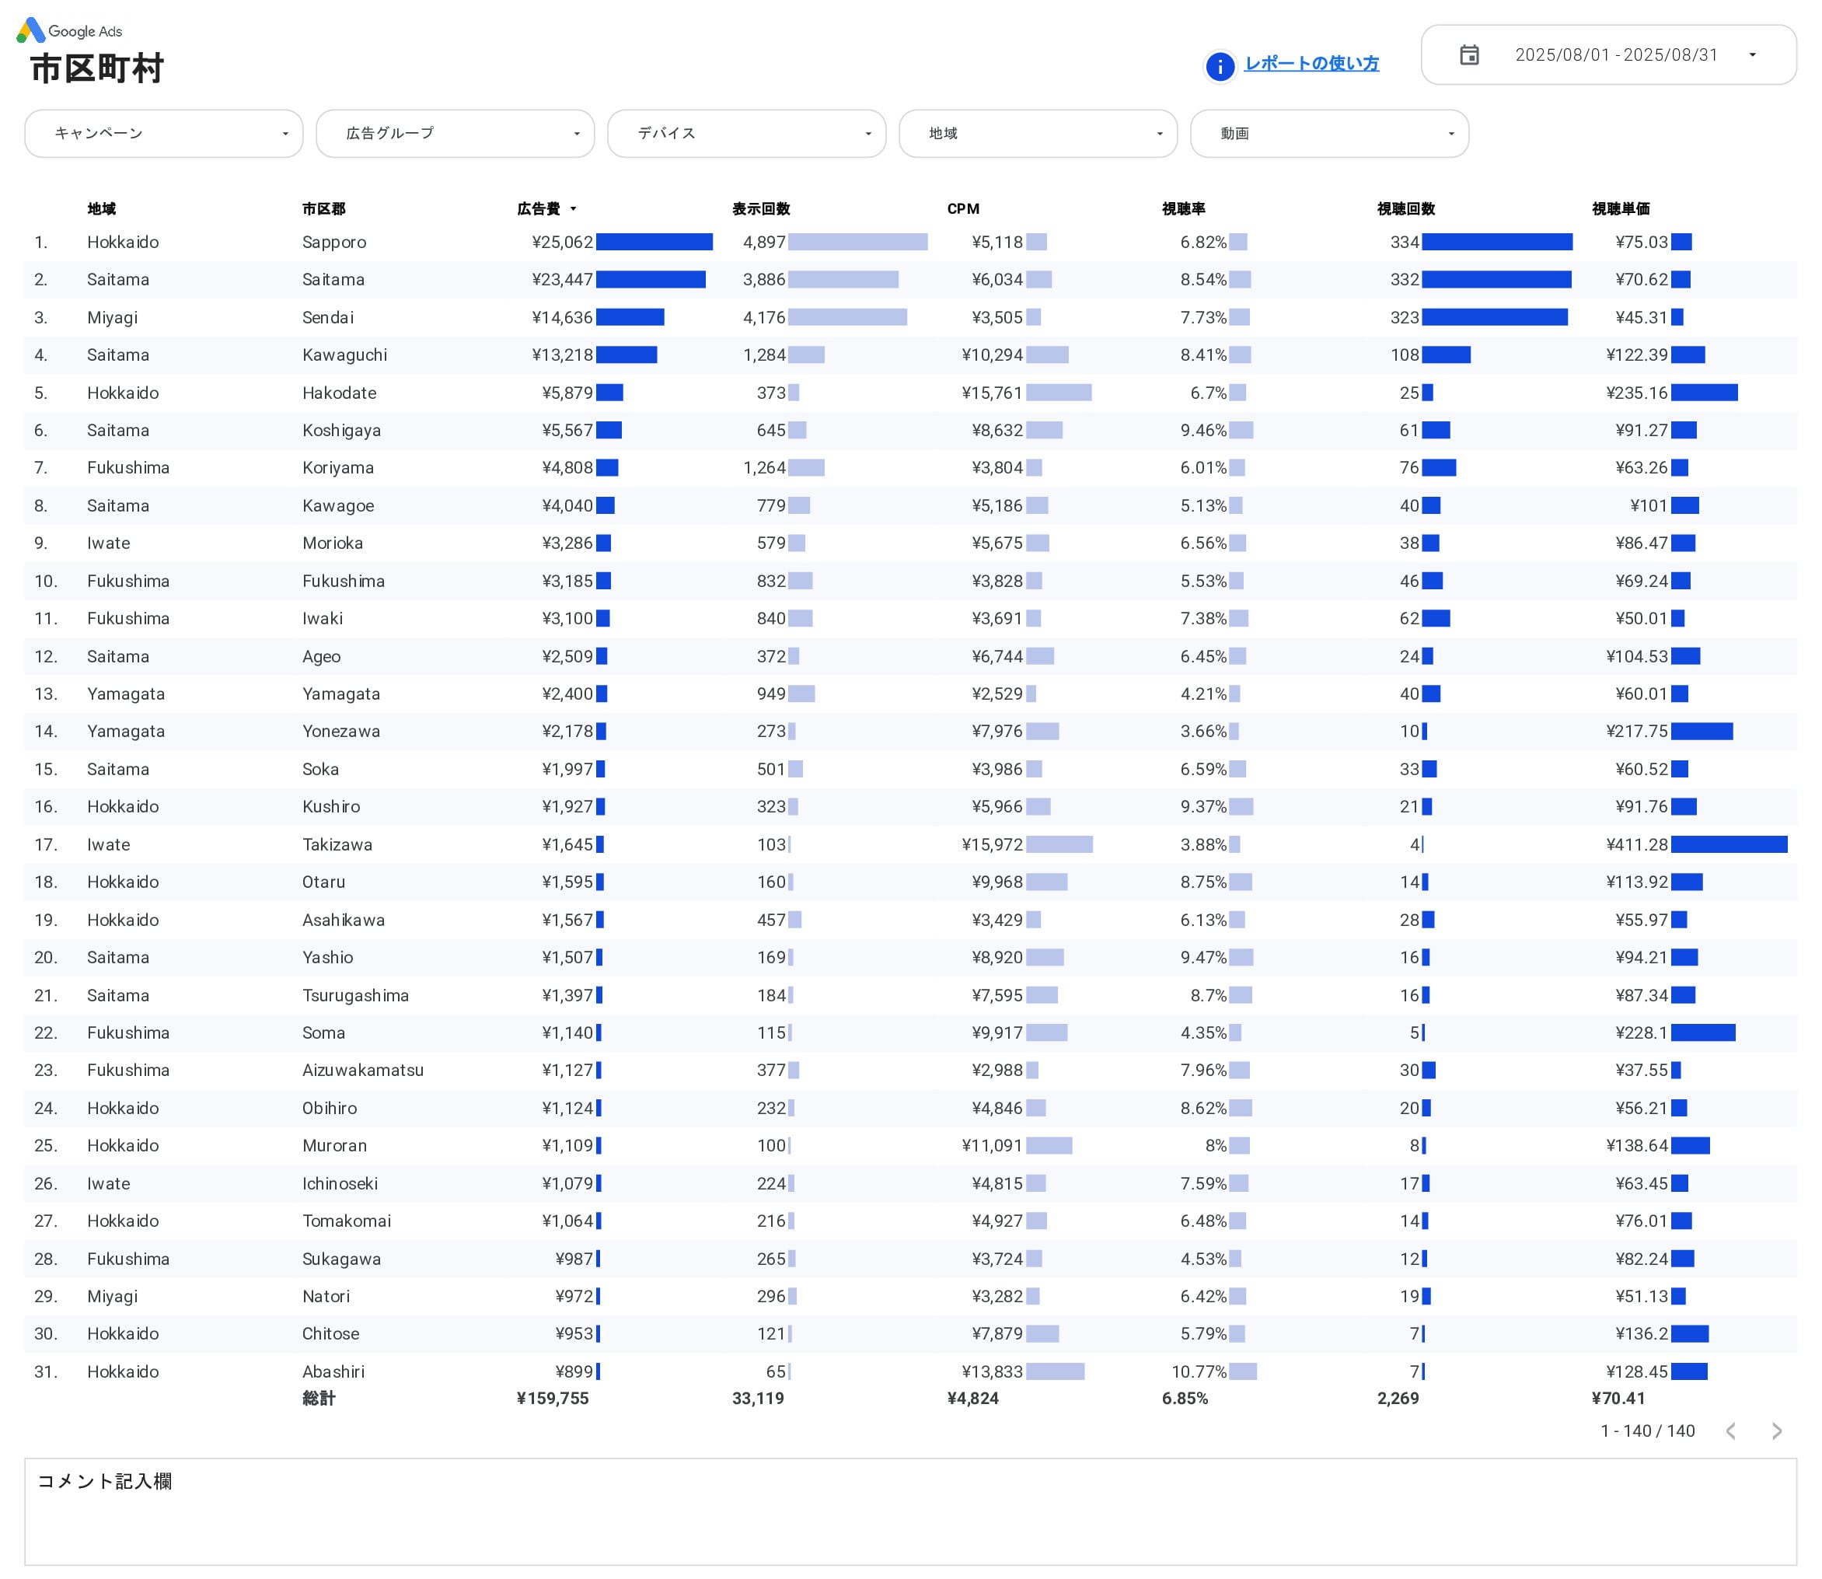Open the キャンペーン filter dropdown
The width and height of the screenshot is (1822, 1579).
coord(164,133)
